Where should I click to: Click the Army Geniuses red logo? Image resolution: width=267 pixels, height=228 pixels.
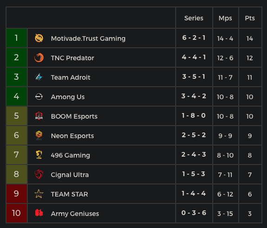[39, 213]
